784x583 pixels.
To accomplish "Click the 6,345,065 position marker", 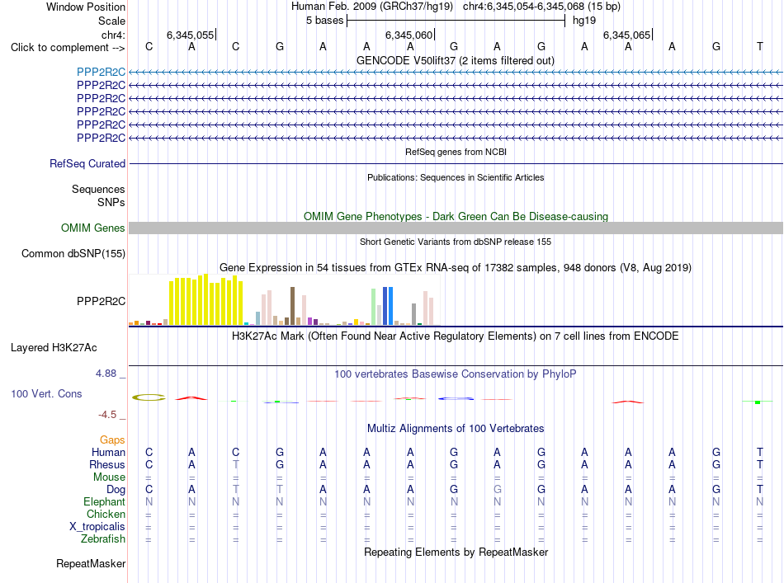I will pos(627,35).
